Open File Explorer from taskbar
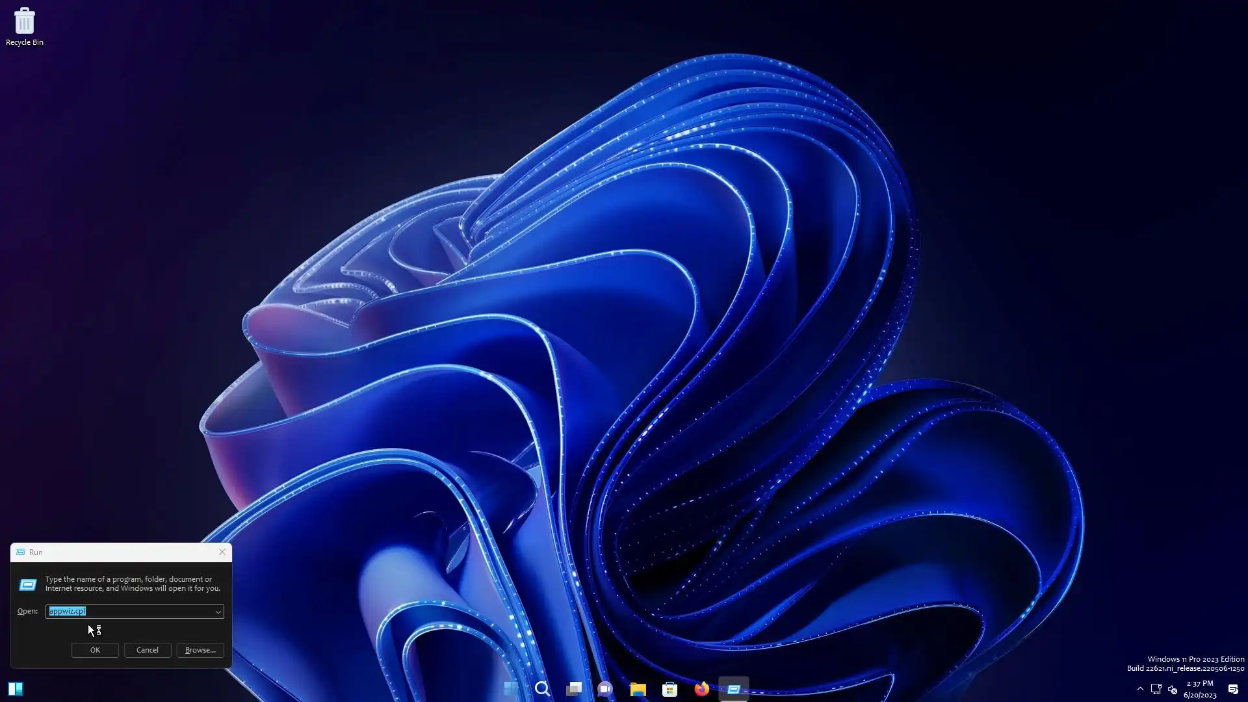 point(638,689)
